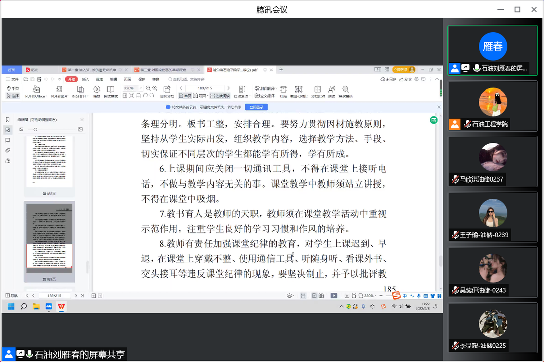544x362 pixels.
Task: Switch to the Page ribbon tab
Action: [128, 79]
